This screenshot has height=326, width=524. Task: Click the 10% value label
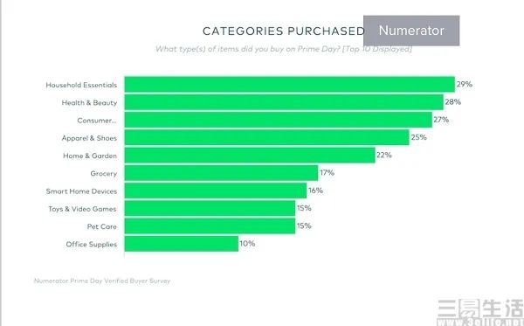click(x=247, y=244)
